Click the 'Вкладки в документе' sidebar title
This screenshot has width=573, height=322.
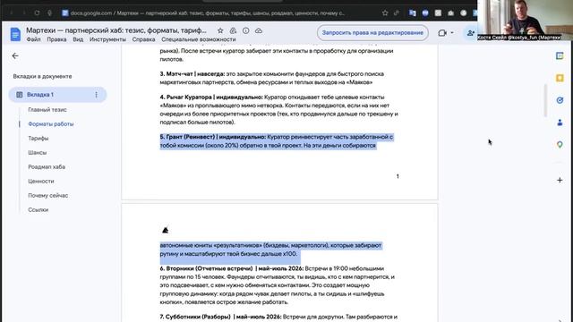point(42,76)
